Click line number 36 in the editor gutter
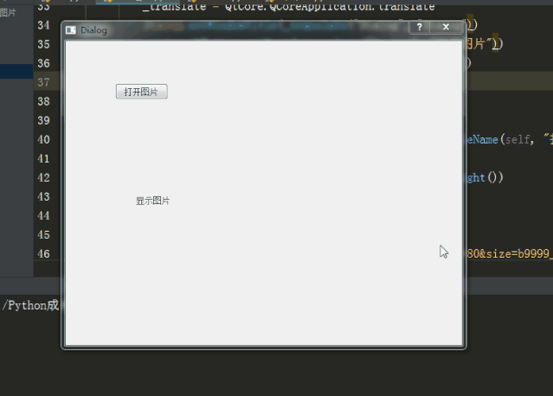The image size is (553, 396). 44,63
